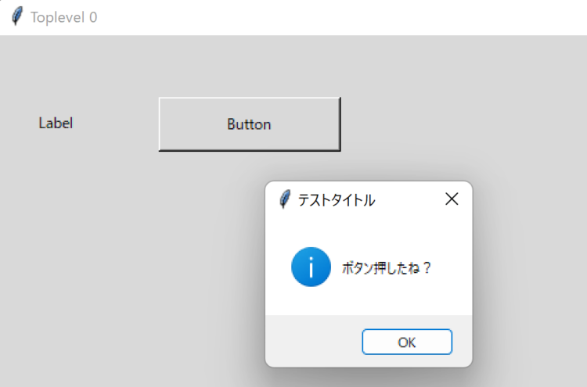Click empty title bar space in テストタイトル dialog
The height and width of the screenshot is (387, 587).
(x=408, y=199)
